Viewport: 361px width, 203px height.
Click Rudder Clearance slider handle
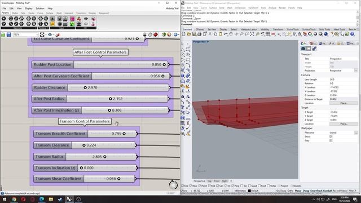85,88
